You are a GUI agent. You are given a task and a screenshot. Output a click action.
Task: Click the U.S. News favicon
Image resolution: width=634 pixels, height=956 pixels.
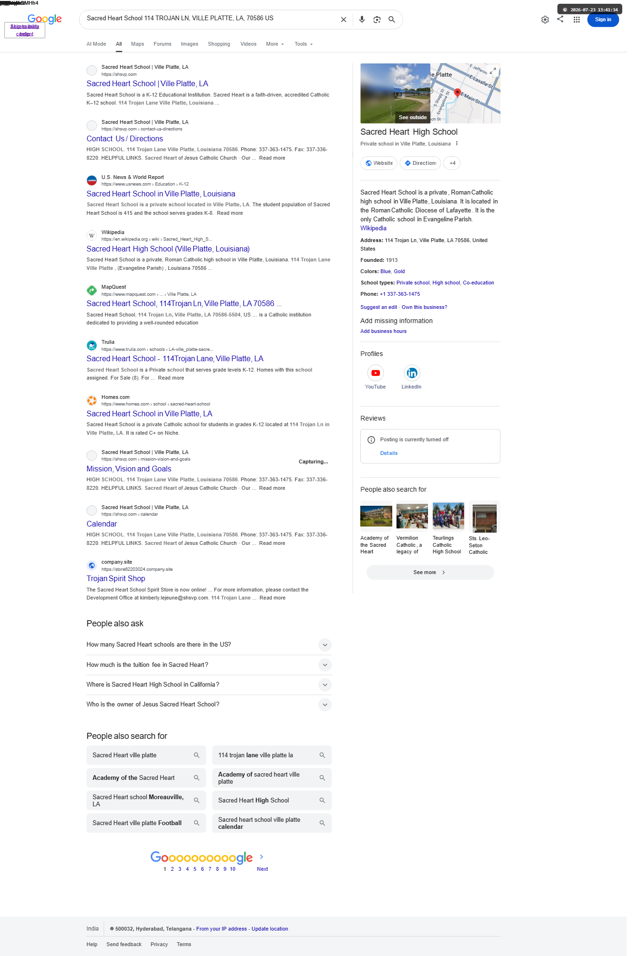point(92,180)
